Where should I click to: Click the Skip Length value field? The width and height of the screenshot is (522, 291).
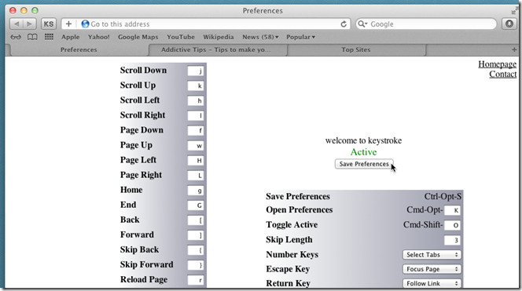[452, 240]
